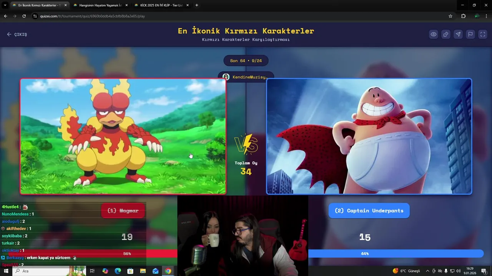492x276 pixels.
Task: Click the Berkaayg chat message
Action: 38,258
